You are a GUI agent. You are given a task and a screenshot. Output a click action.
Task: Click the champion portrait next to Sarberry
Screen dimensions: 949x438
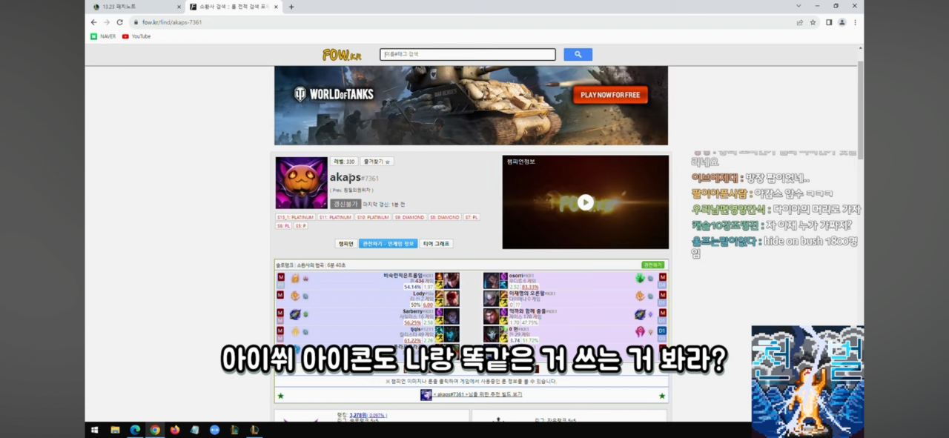[x=452, y=316]
